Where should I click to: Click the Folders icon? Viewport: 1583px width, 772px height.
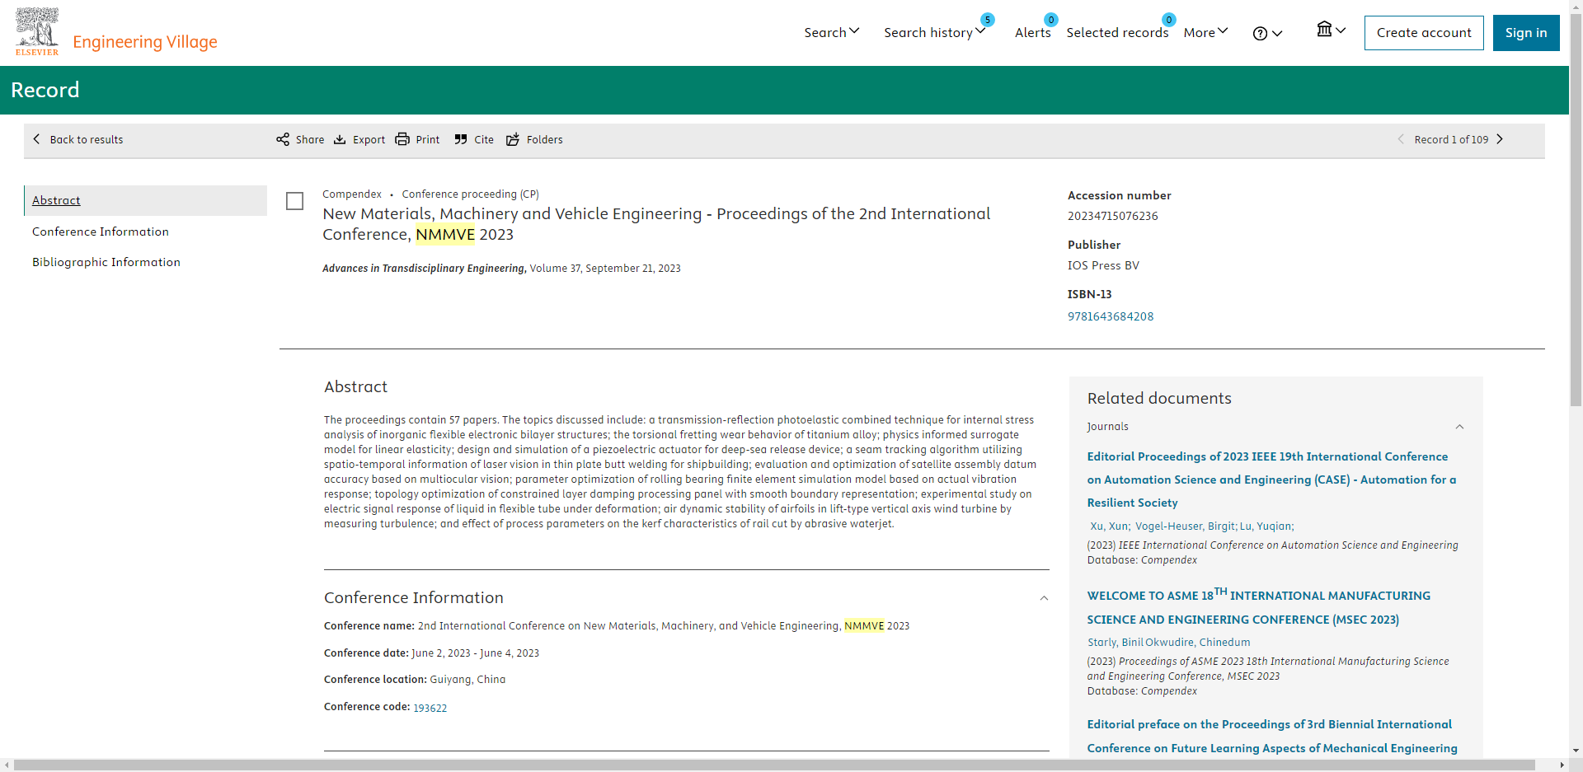[x=513, y=139]
